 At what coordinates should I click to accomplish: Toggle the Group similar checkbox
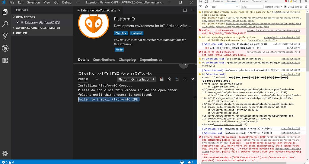pyautogui.click(x=285, y=7)
